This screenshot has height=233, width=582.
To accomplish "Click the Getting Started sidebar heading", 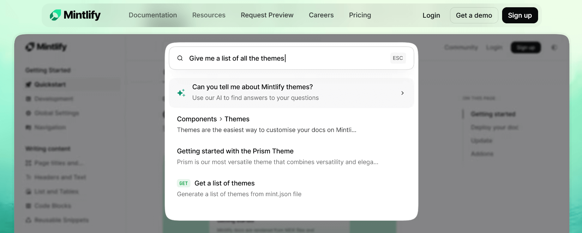I will 48,70.
